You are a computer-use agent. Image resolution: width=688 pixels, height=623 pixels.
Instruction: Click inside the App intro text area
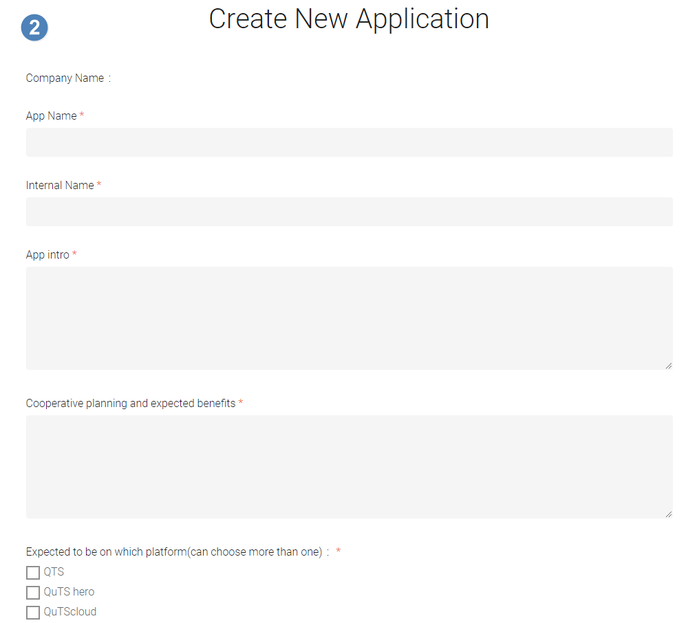pyautogui.click(x=349, y=318)
